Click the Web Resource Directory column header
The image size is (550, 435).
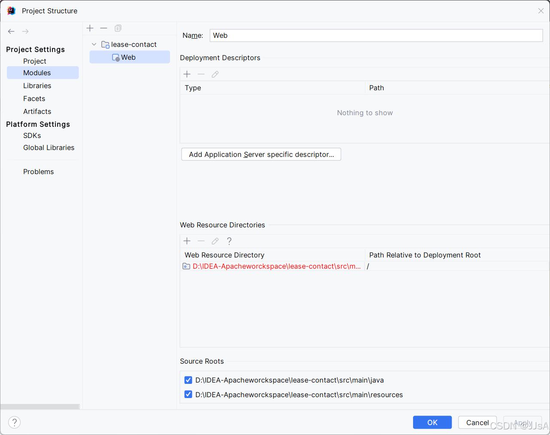tap(273, 255)
